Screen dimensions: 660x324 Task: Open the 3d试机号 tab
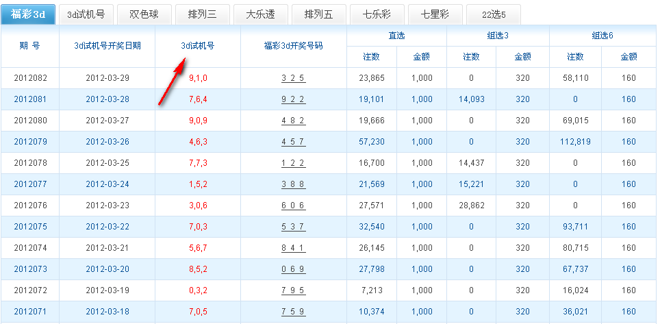point(86,15)
